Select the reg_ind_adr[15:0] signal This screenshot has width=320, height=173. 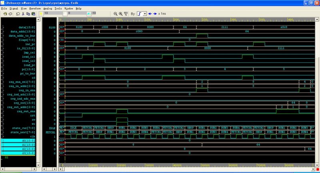coord(21,94)
